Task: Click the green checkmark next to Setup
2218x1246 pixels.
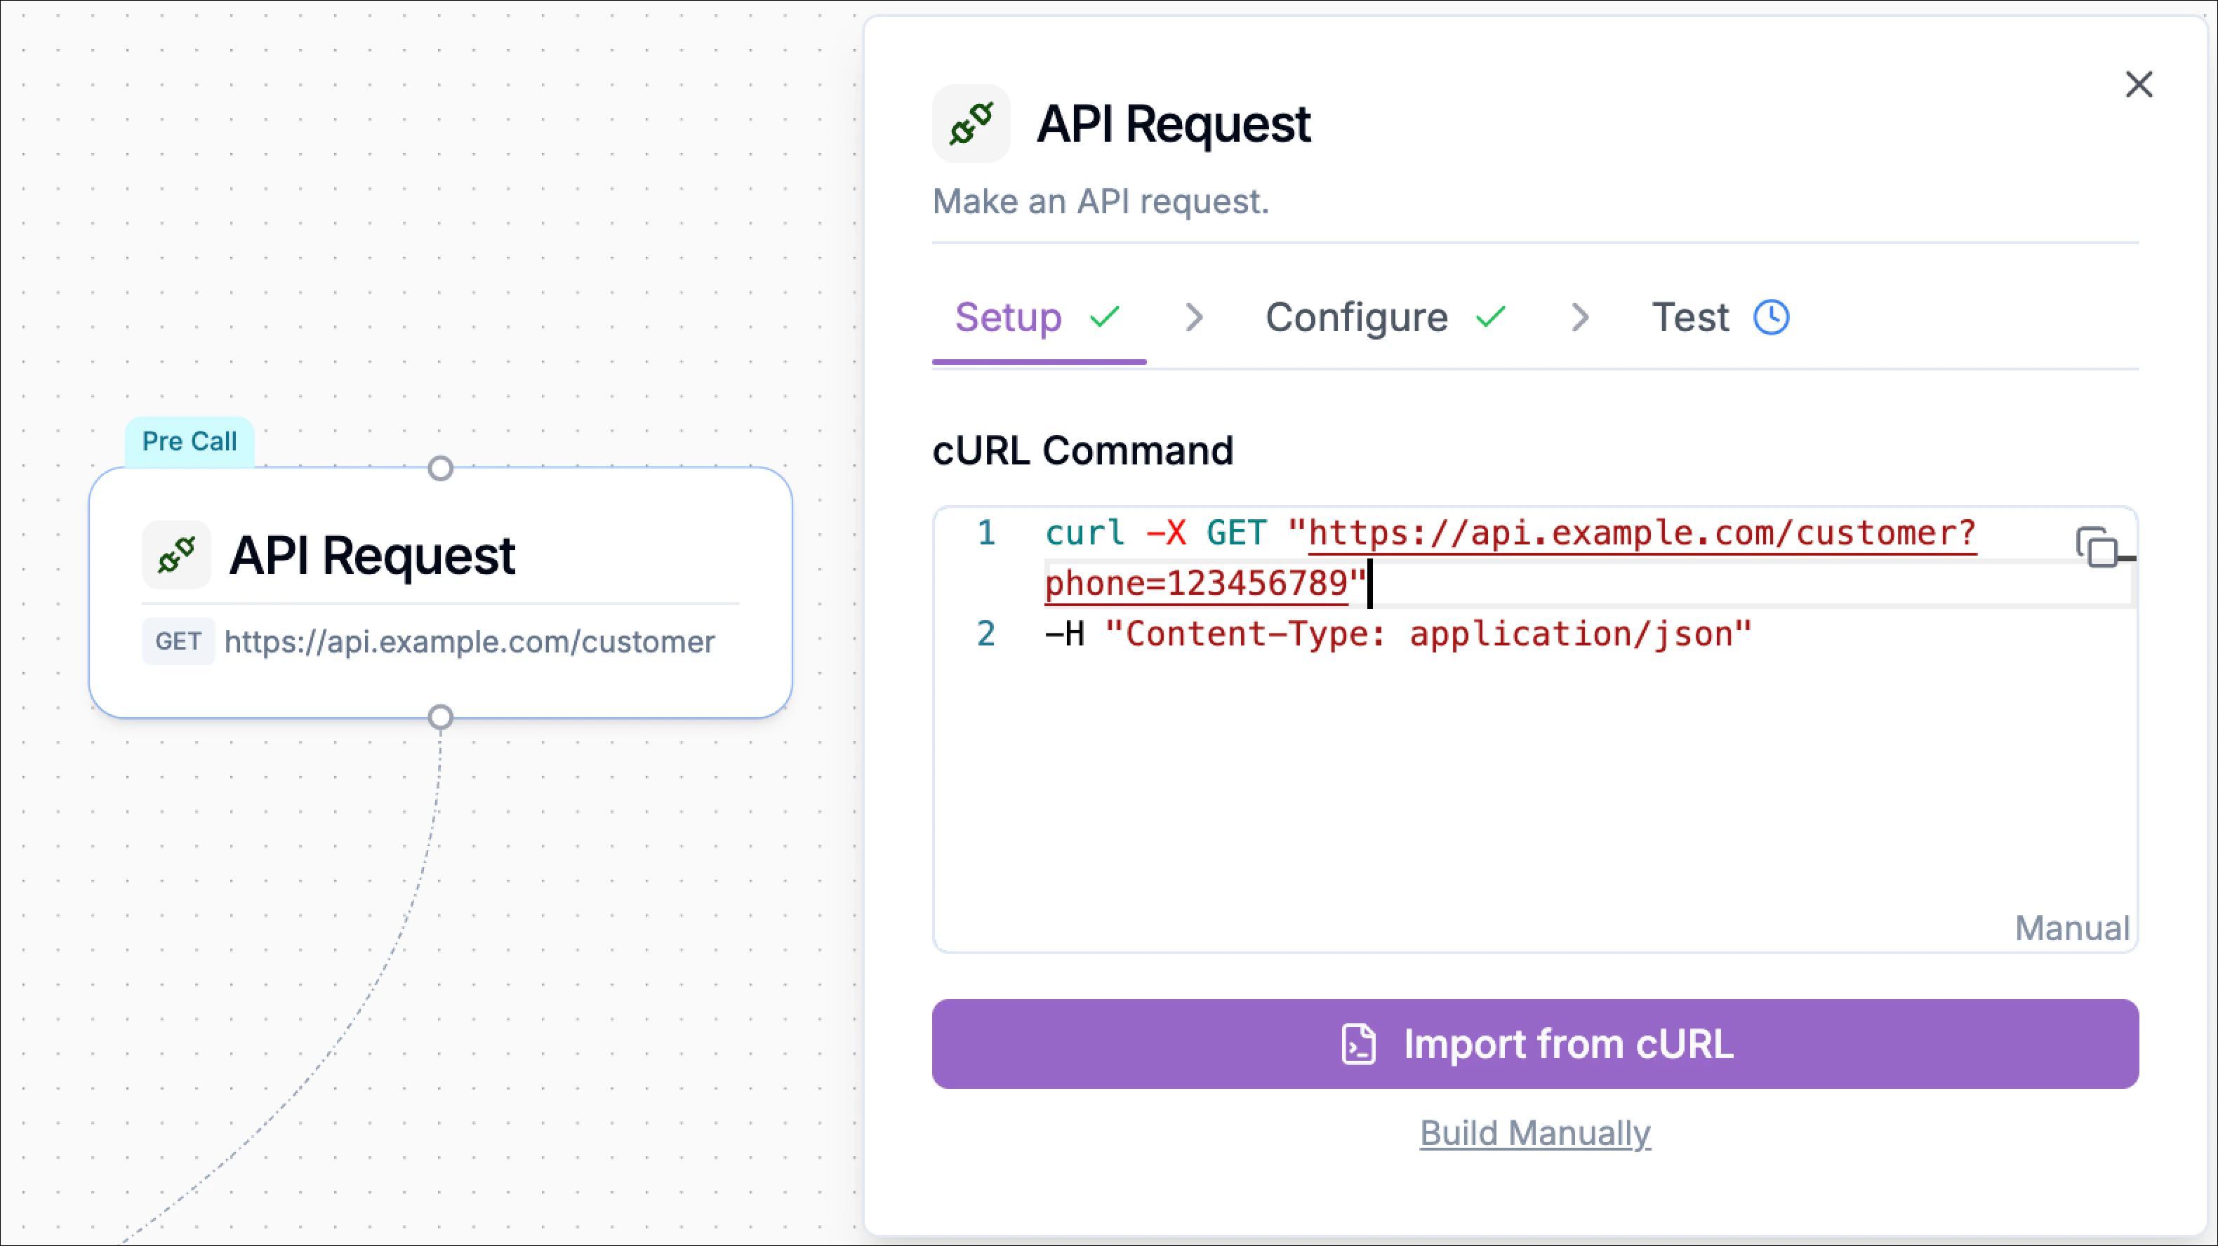Action: coord(1104,316)
